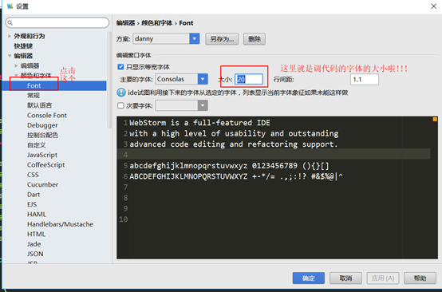Click the blue info icon beside IDE hint
Viewport: 442px width, 292px height.
pyautogui.click(x=121, y=93)
